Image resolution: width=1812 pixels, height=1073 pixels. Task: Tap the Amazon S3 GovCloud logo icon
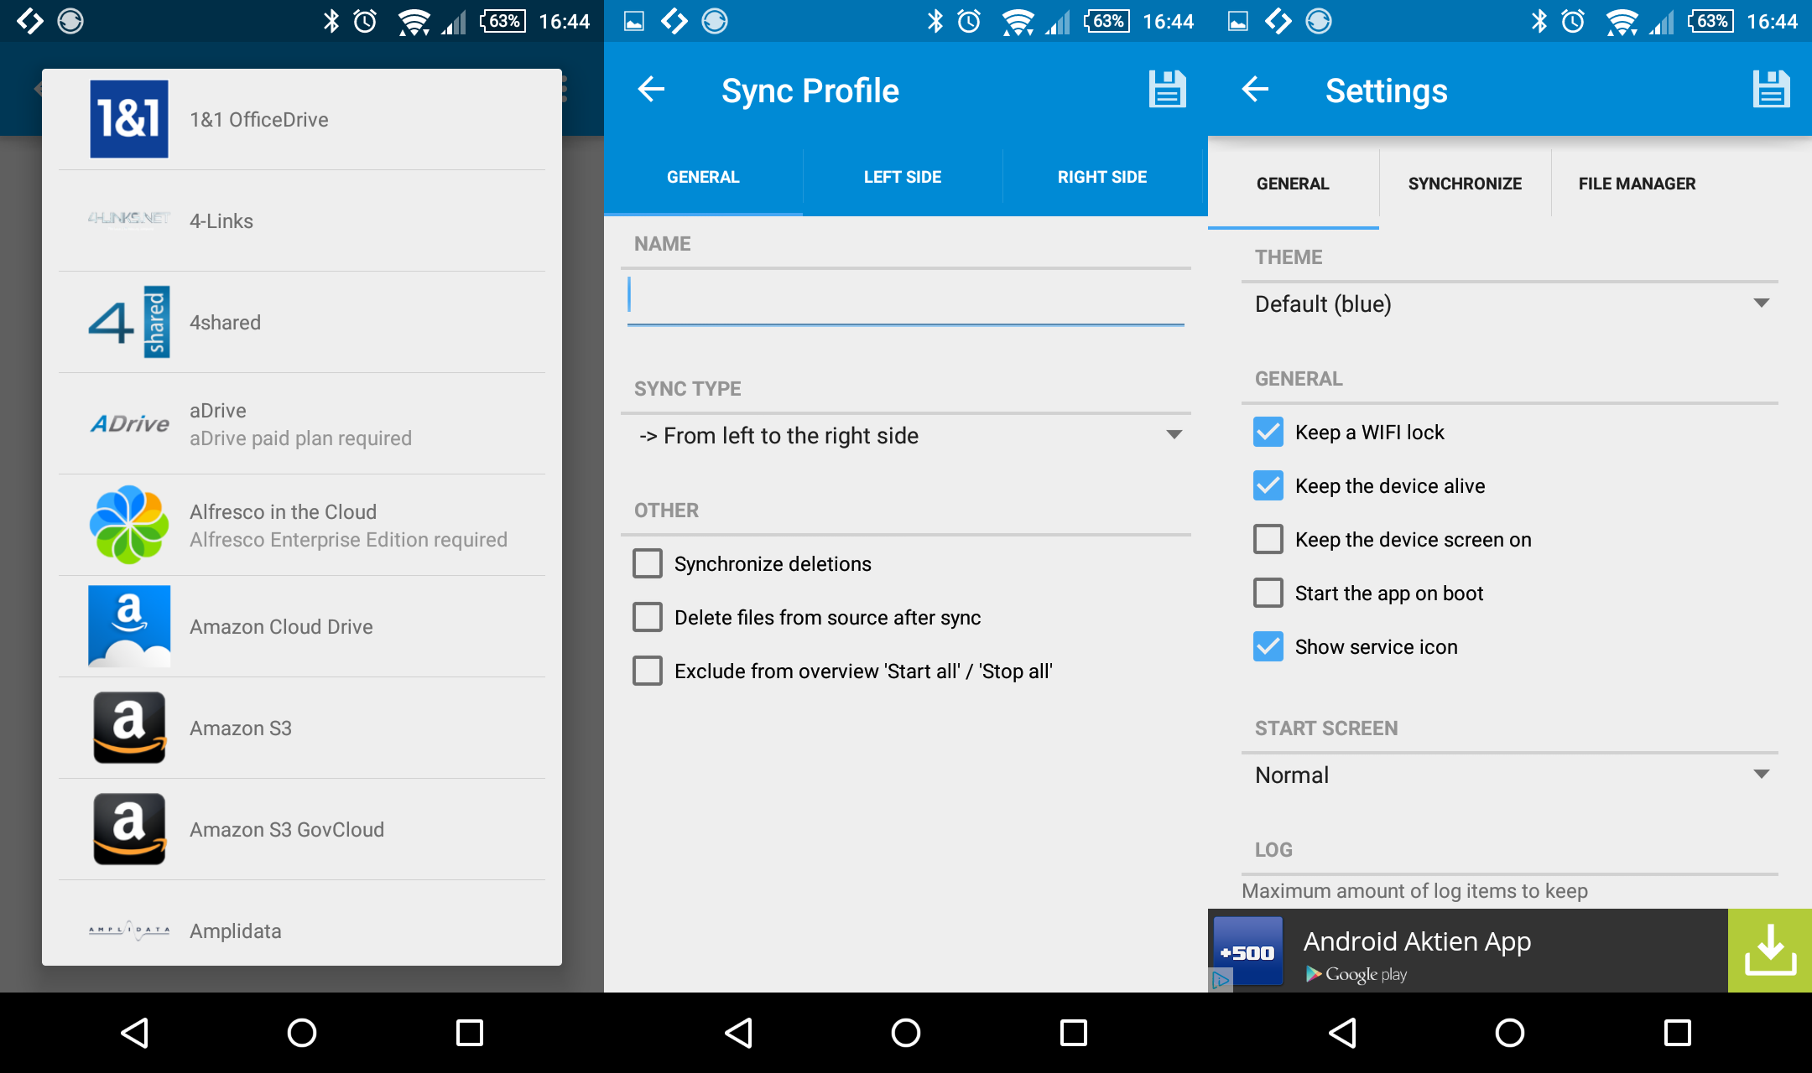(x=129, y=829)
